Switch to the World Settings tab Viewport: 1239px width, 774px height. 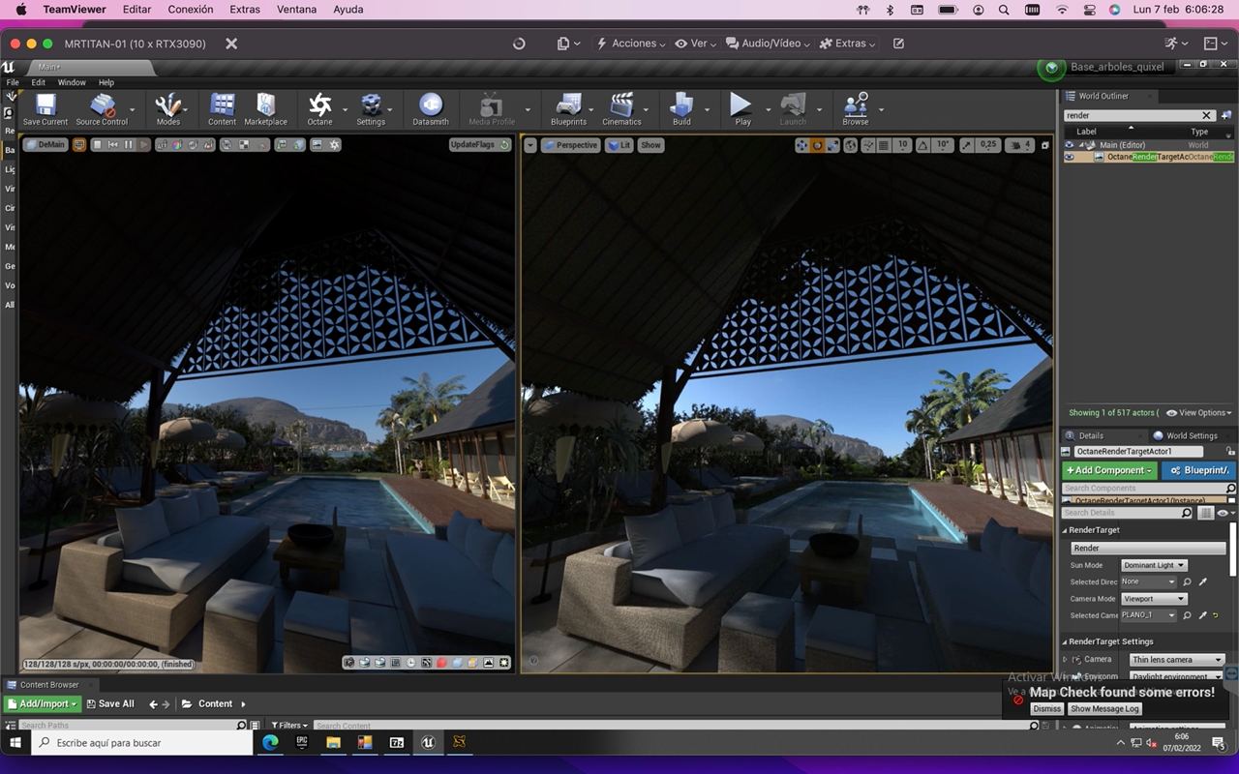point(1186,435)
